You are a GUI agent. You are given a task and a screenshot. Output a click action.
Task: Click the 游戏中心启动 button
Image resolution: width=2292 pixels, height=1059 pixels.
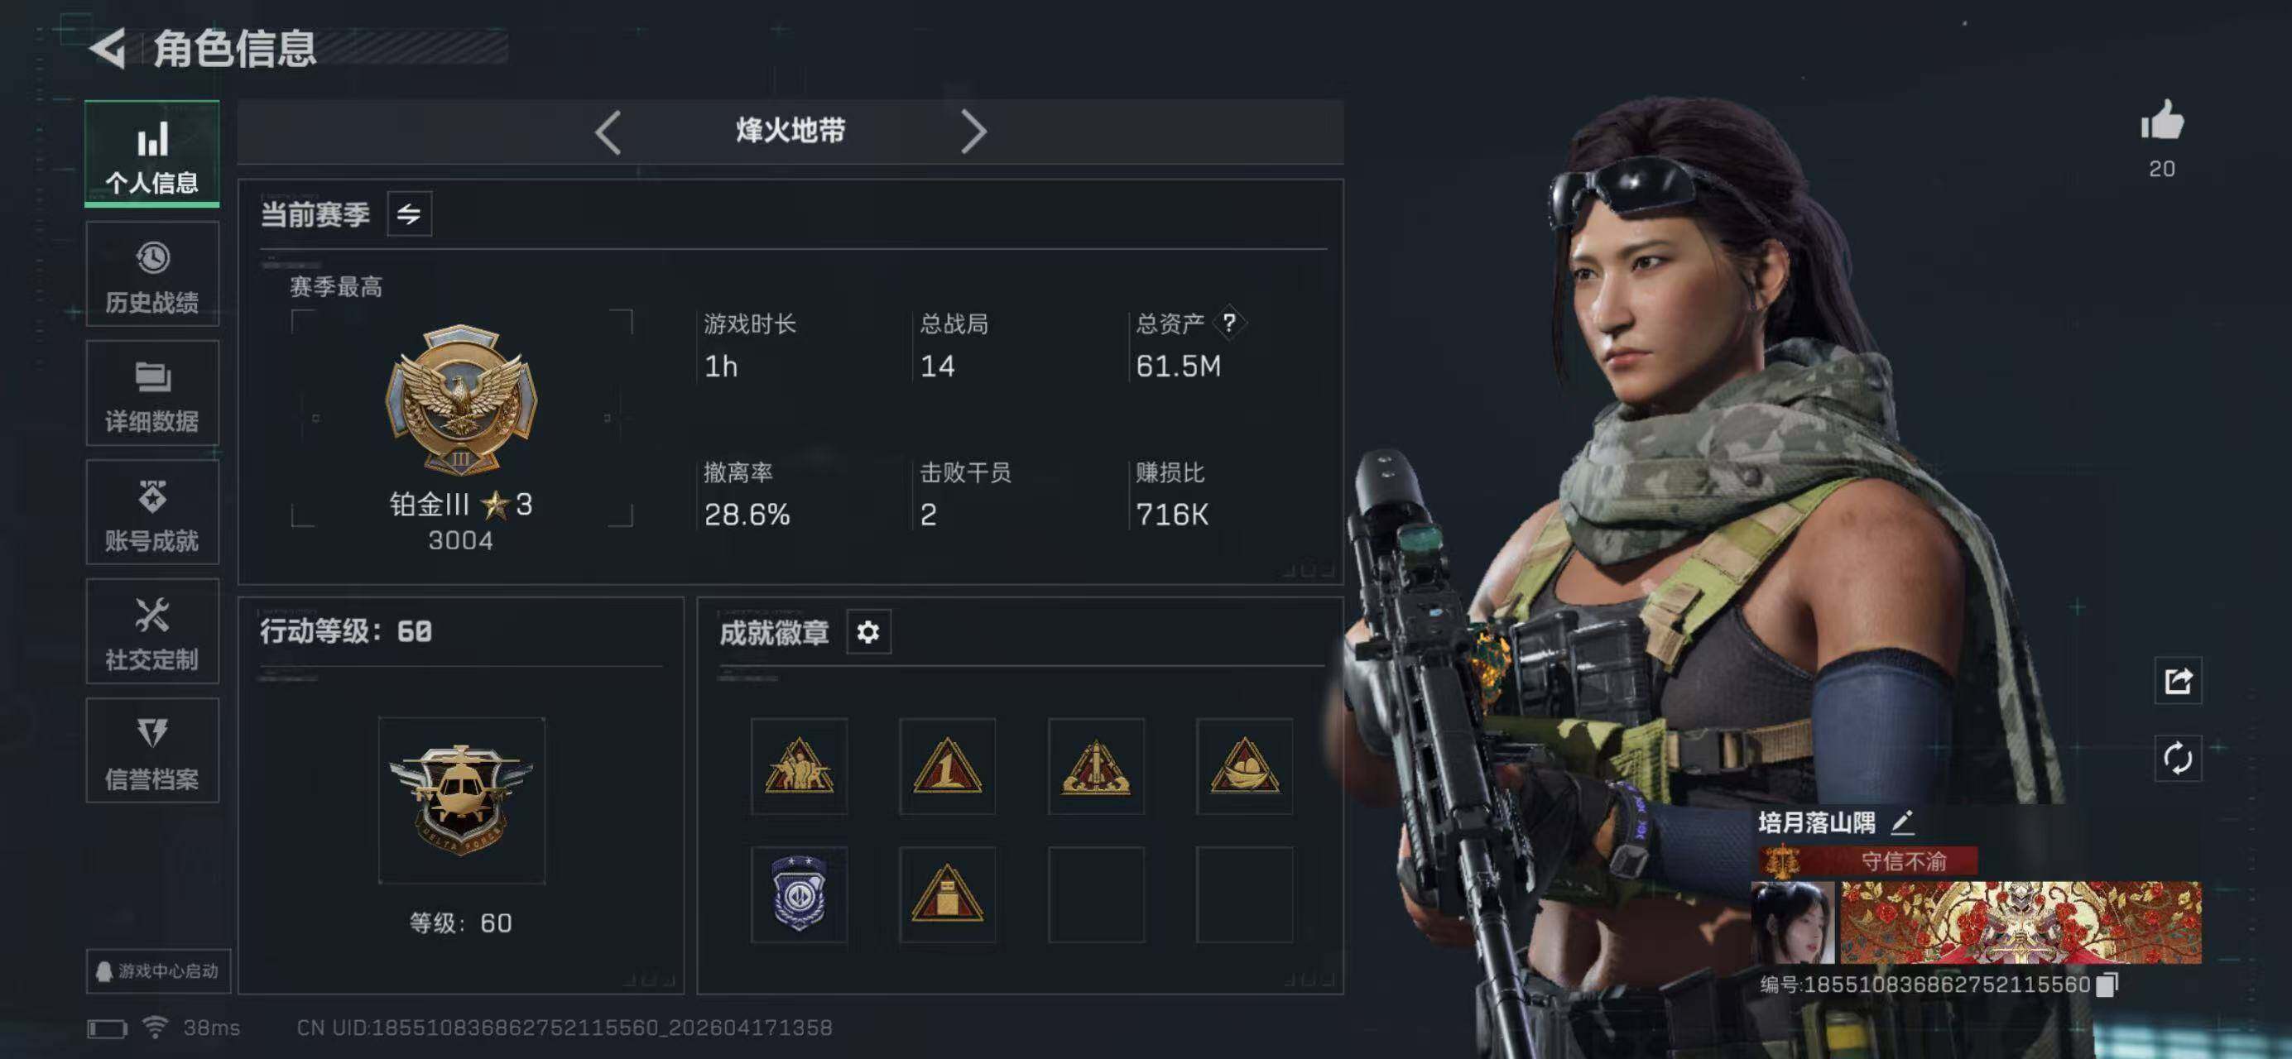click(158, 970)
